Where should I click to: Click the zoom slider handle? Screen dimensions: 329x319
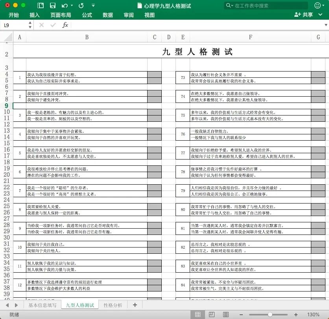click(x=270, y=315)
